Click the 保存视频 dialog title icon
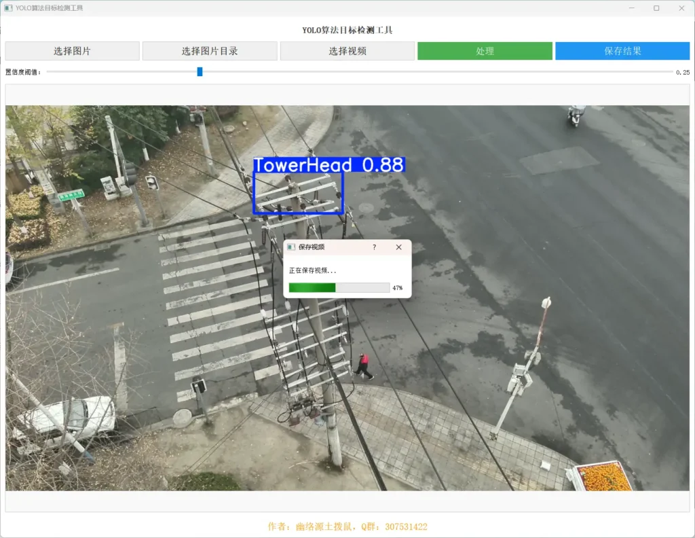 [291, 248]
